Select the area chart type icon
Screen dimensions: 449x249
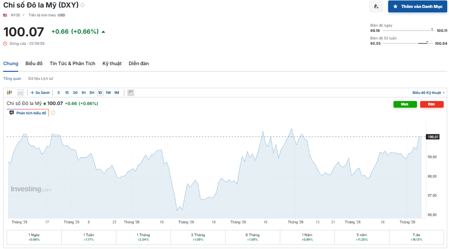[20, 93]
